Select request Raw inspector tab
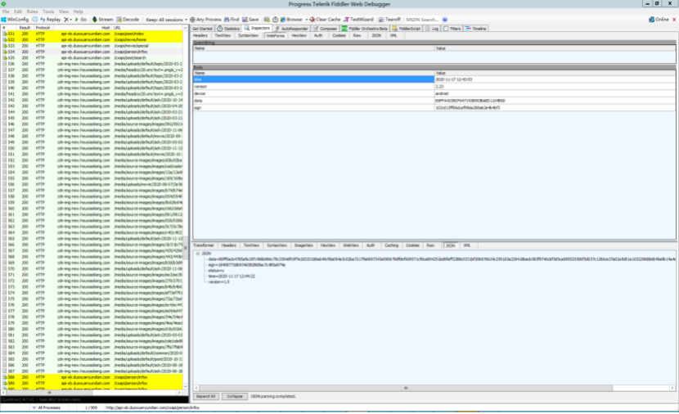 pyautogui.click(x=357, y=35)
